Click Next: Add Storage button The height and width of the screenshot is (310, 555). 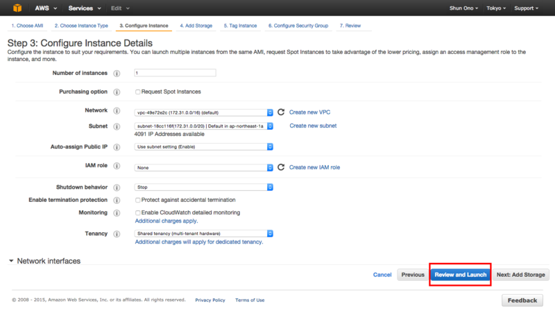pyautogui.click(x=521, y=275)
